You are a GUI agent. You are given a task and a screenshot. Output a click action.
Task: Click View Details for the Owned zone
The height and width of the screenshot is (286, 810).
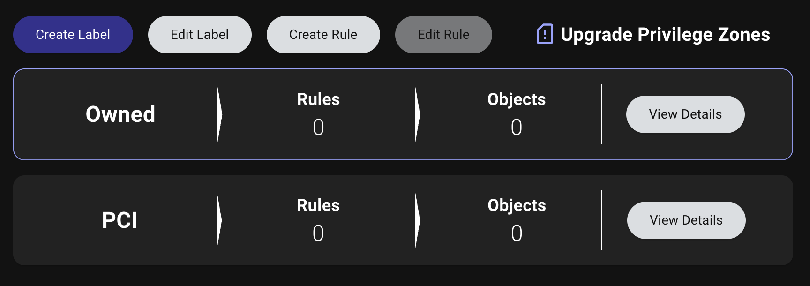point(685,114)
